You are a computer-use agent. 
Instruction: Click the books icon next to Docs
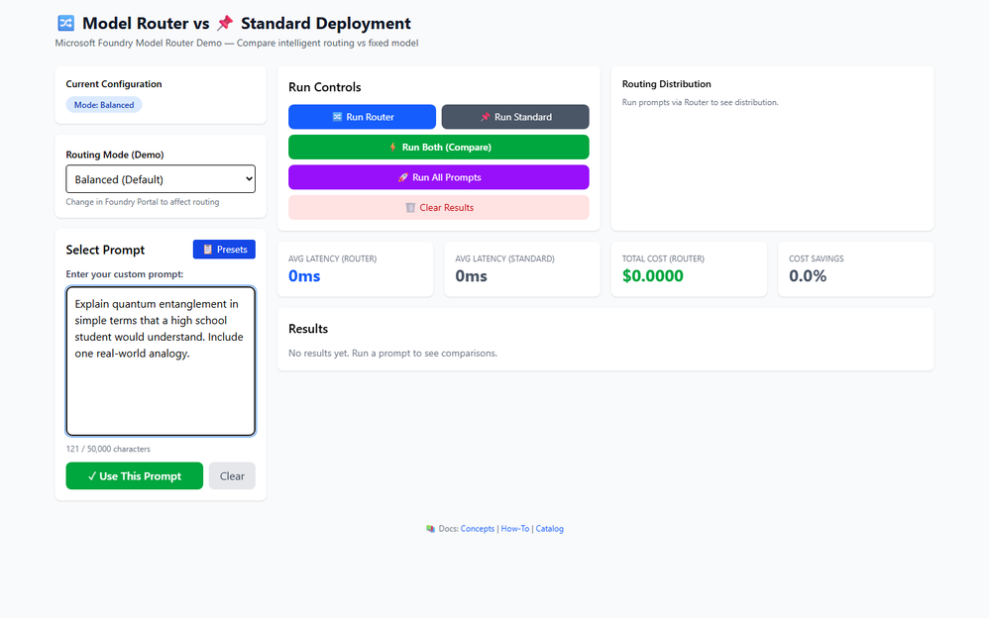click(x=430, y=529)
